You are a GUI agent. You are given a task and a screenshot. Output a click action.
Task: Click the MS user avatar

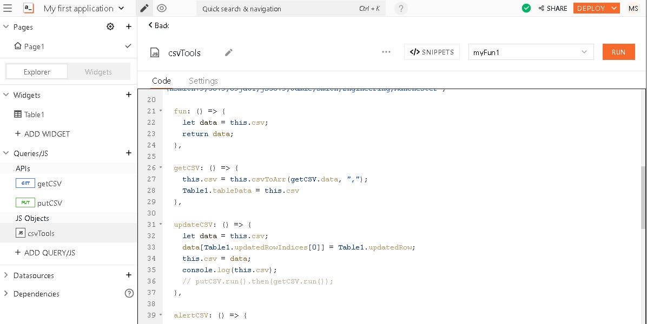[633, 8]
